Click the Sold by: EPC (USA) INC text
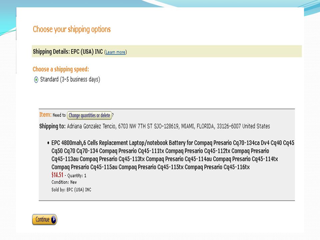Image resolution: width=320 pixels, height=240 pixels. [71, 190]
